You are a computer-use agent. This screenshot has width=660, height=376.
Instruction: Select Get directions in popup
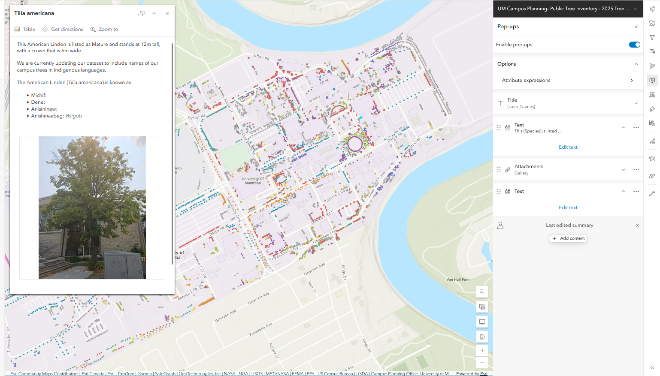coord(63,29)
